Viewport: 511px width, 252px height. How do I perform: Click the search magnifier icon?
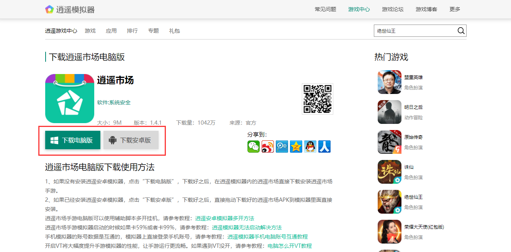[461, 31]
